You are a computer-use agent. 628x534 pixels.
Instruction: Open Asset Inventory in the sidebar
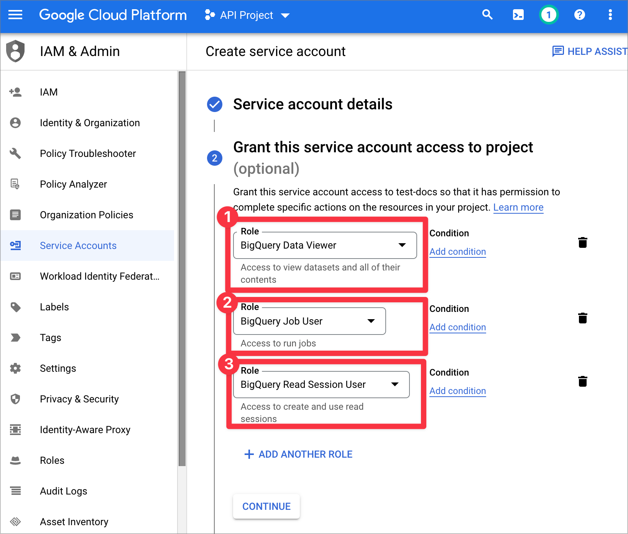87,522
